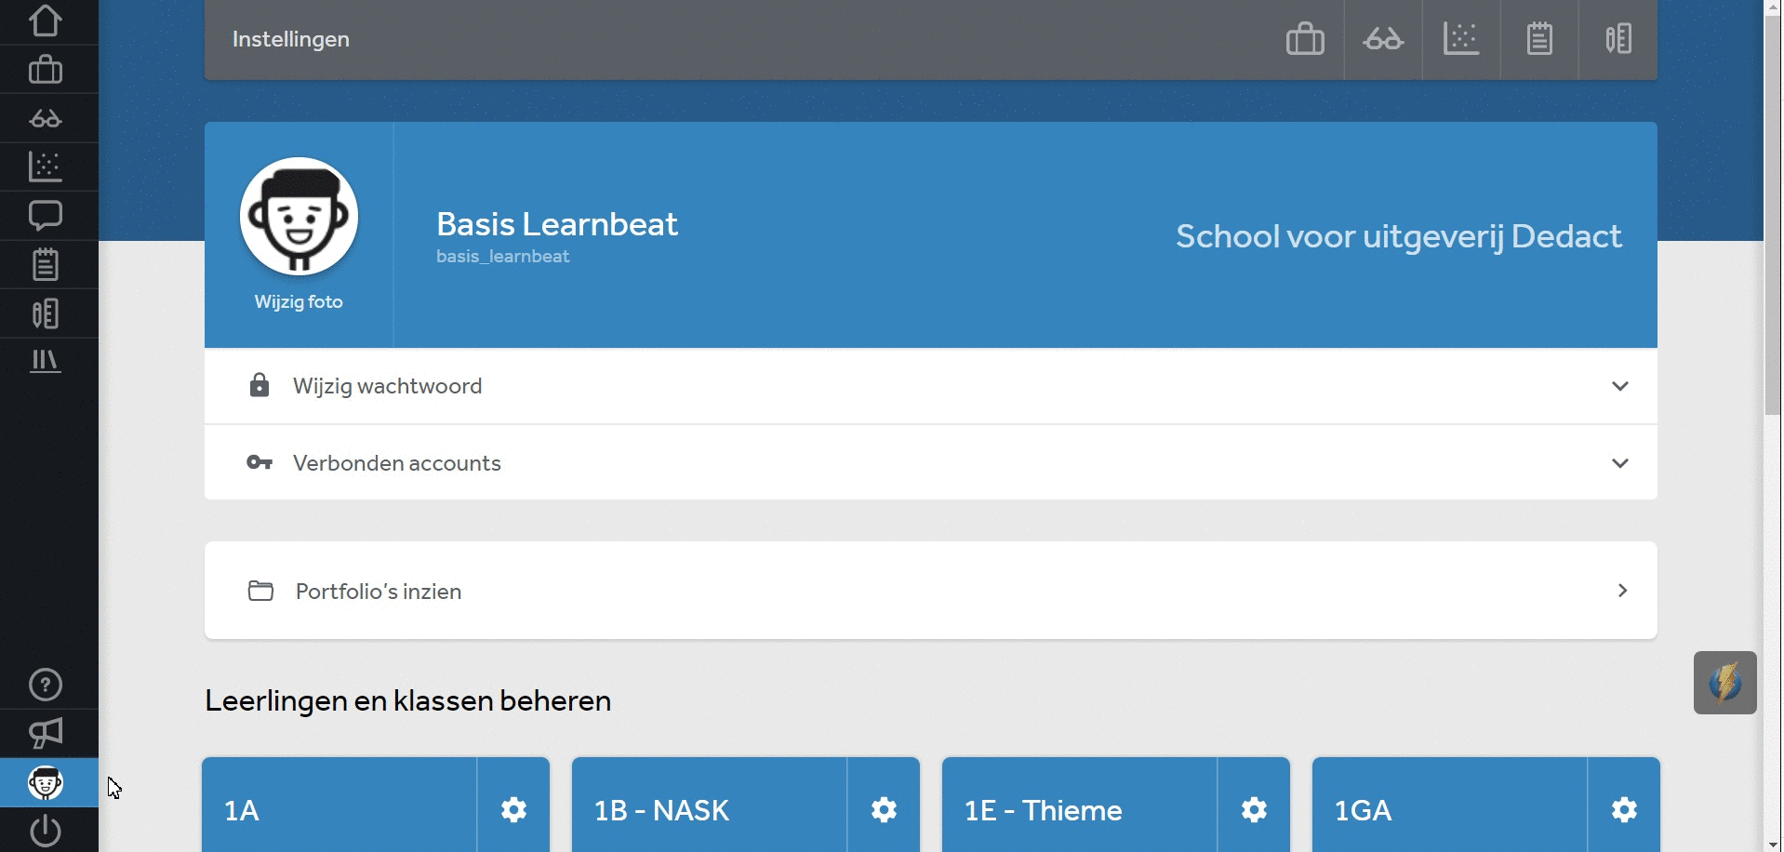Open the clipboard icon in left sidebar

(46, 265)
